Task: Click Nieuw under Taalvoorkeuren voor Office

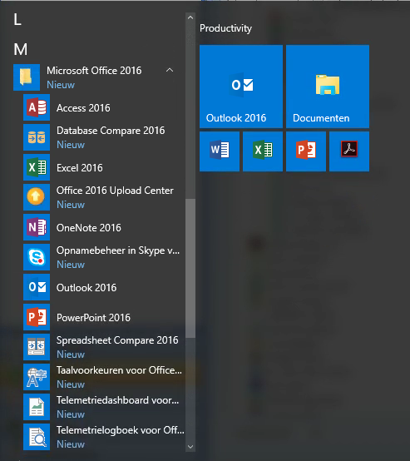Action: point(71,384)
